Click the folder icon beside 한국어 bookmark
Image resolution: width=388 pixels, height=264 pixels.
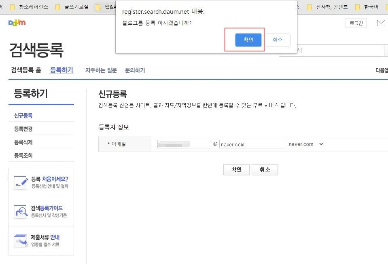click(358, 7)
